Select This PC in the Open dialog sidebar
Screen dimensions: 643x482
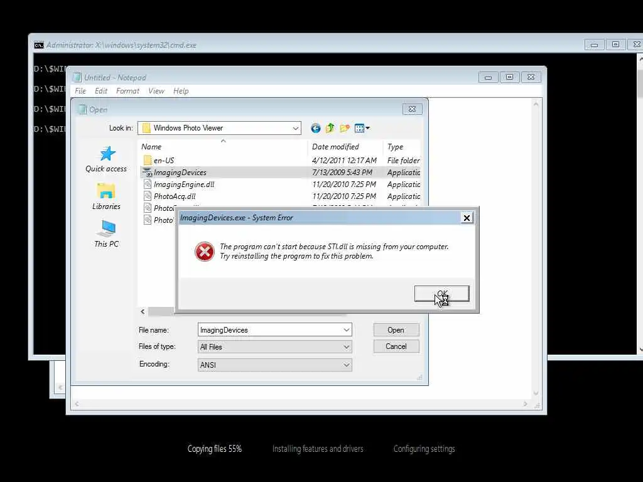(x=106, y=233)
